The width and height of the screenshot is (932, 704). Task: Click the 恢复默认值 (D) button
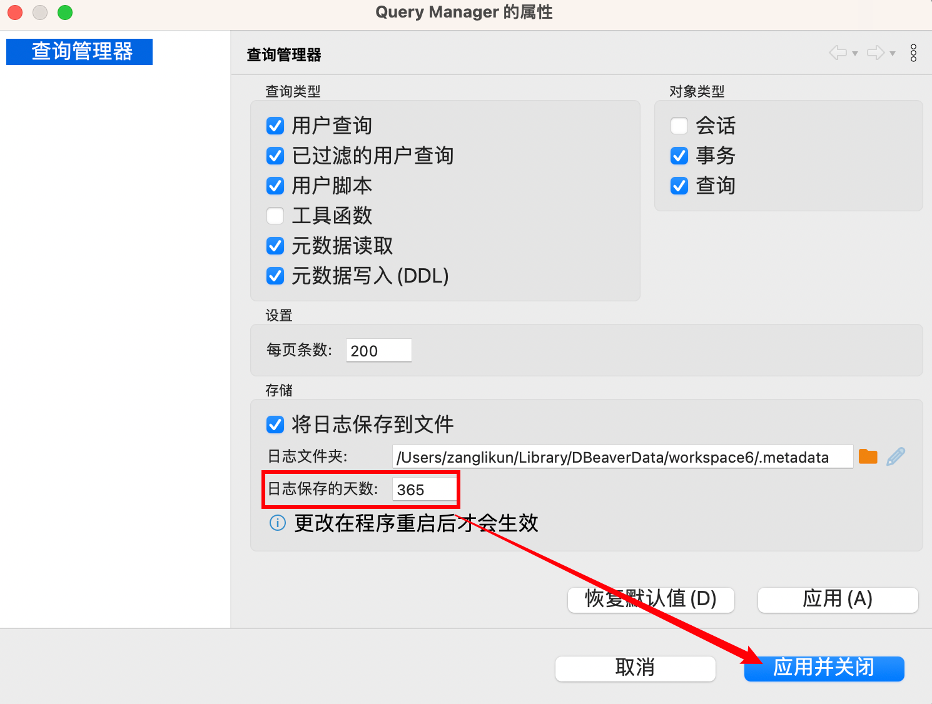point(651,599)
